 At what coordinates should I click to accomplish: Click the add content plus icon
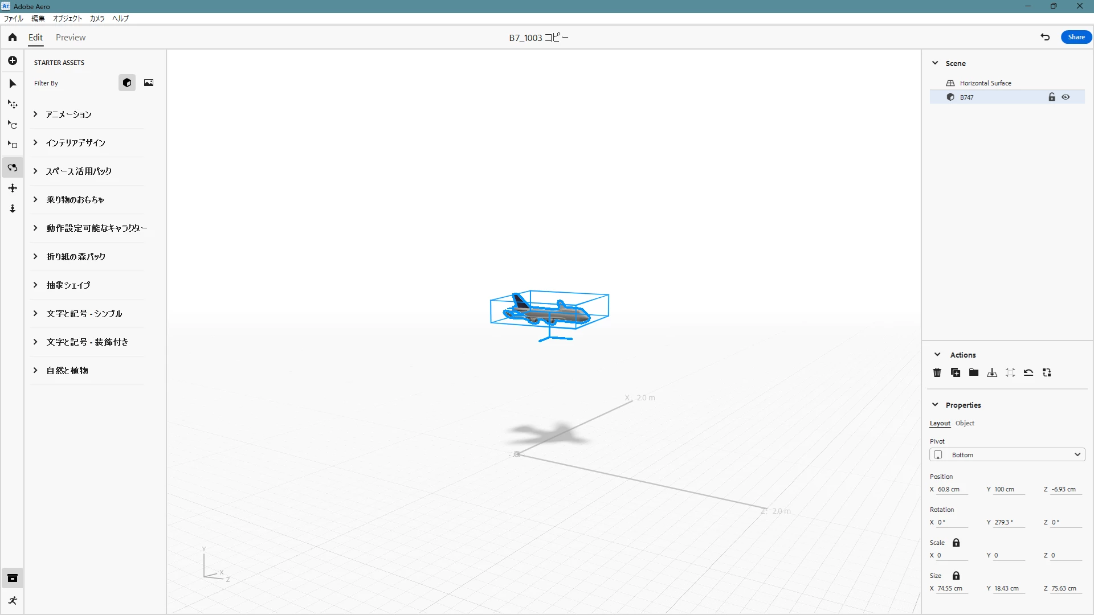(13, 60)
